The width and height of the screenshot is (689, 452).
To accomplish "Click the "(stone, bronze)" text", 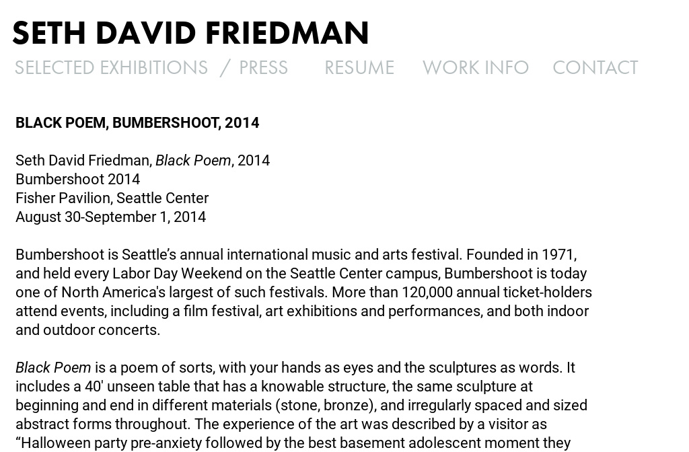I will pyautogui.click(x=339, y=406).
